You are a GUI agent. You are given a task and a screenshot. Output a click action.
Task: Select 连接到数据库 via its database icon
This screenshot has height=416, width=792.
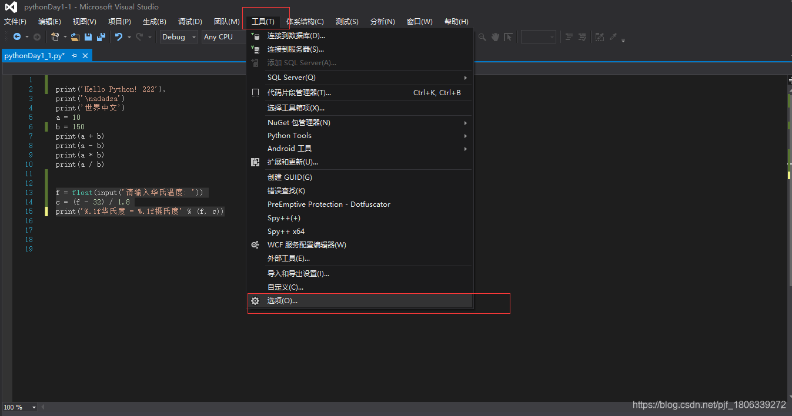pyautogui.click(x=256, y=35)
